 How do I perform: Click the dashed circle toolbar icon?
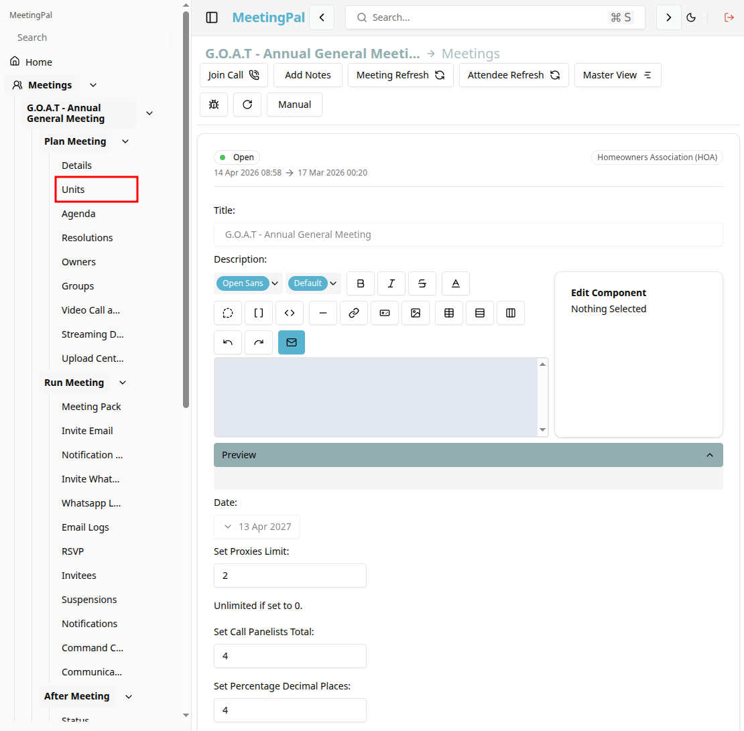[x=228, y=313]
